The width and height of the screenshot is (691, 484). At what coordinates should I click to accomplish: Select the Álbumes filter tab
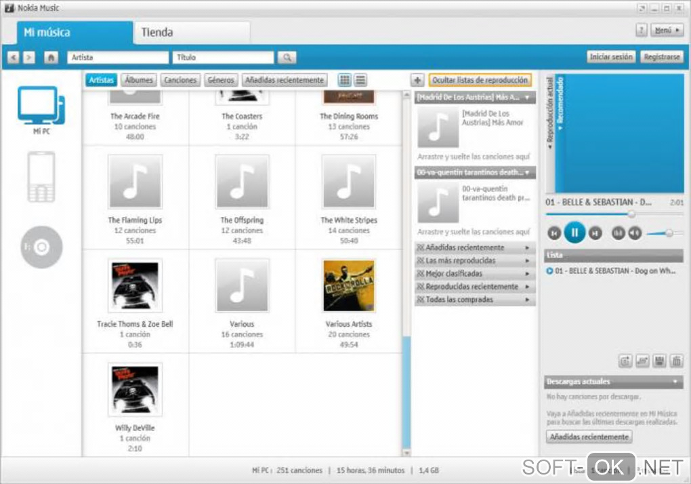[138, 80]
